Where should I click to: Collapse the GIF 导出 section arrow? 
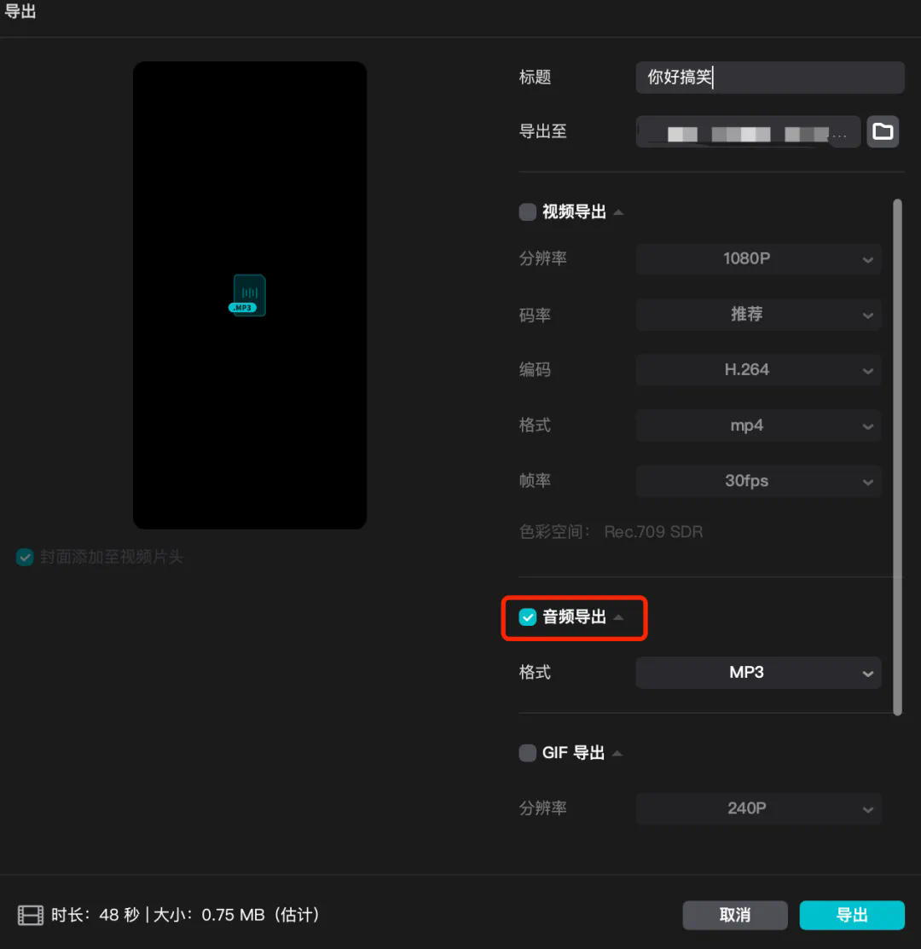[x=617, y=754]
